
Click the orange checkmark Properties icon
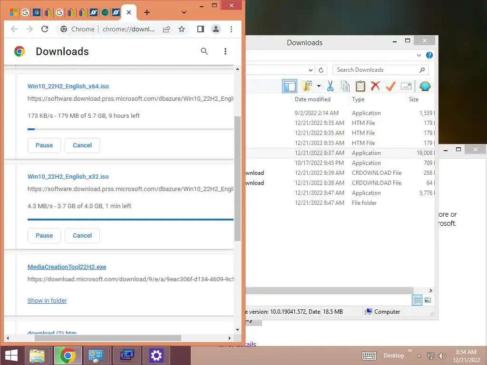click(390, 86)
